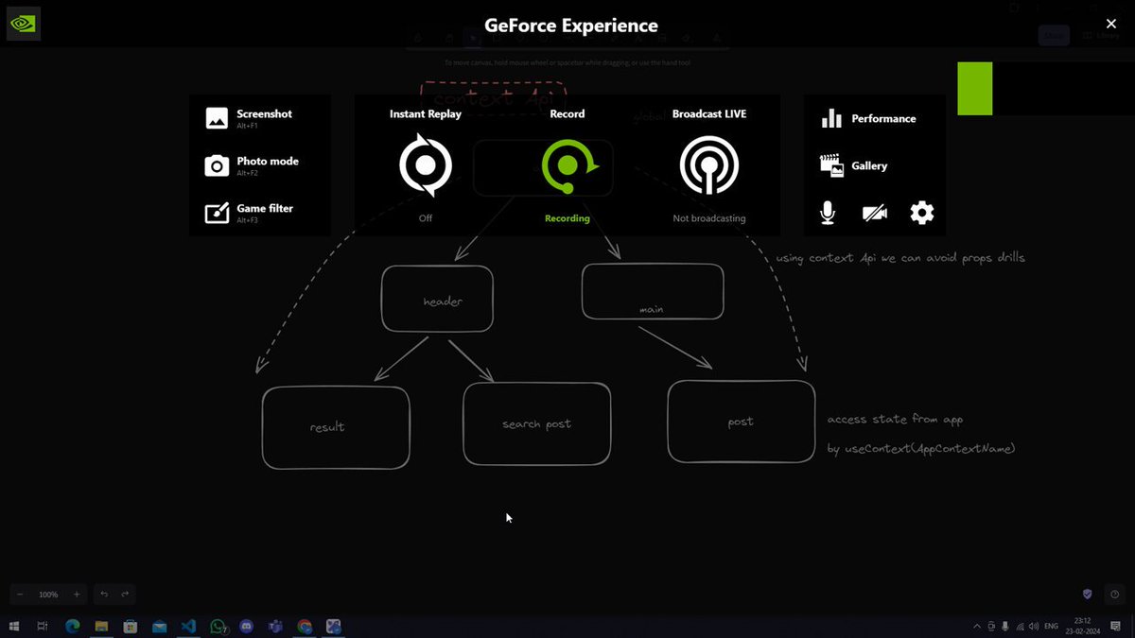Zoom out in the Excalidraw canvas behind
The height and width of the screenshot is (638, 1135).
coord(20,595)
